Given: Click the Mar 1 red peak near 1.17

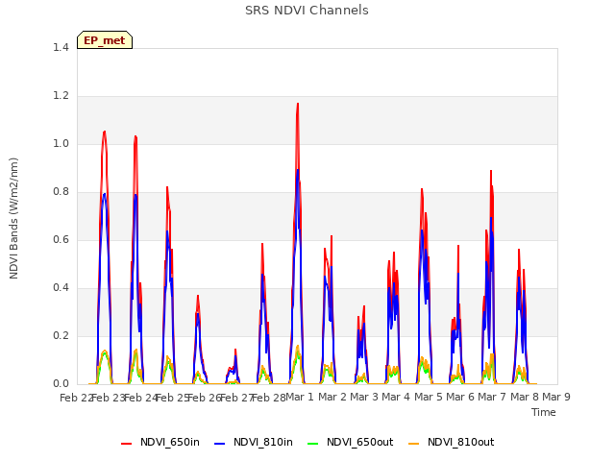Looking at the screenshot, I should [x=298, y=105].
